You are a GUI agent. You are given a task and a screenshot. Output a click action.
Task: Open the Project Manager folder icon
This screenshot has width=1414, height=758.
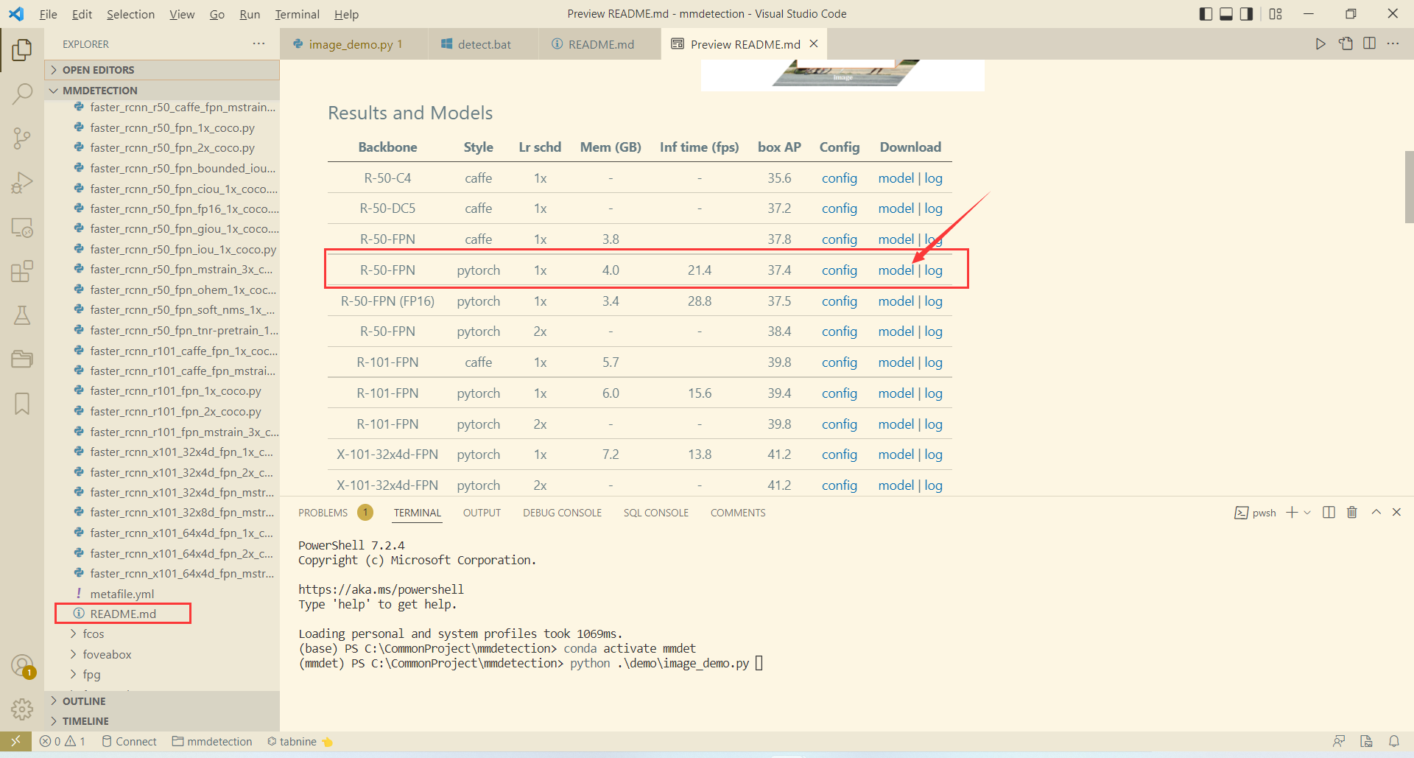click(x=22, y=359)
